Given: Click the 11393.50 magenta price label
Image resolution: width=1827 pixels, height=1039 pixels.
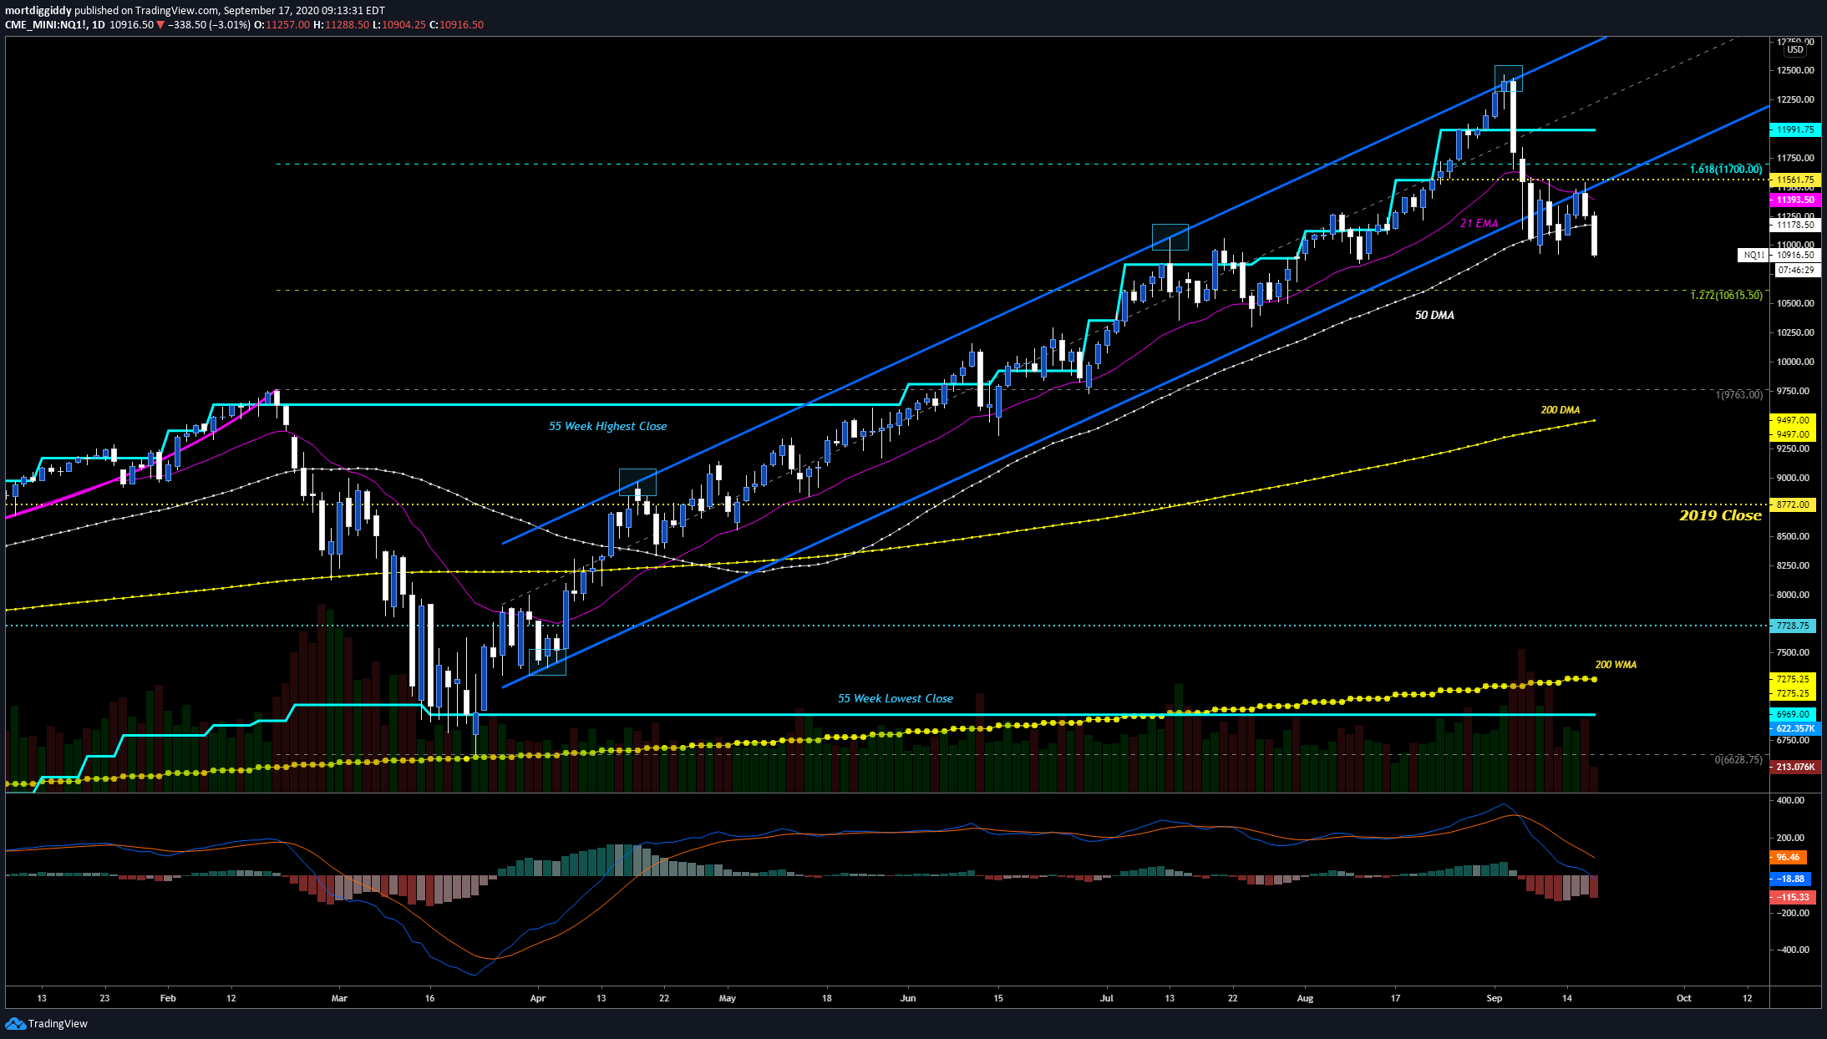Looking at the screenshot, I should click(1795, 200).
